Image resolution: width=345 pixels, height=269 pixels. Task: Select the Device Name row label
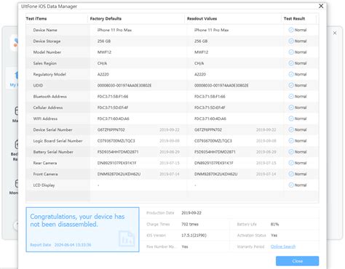[45, 30]
